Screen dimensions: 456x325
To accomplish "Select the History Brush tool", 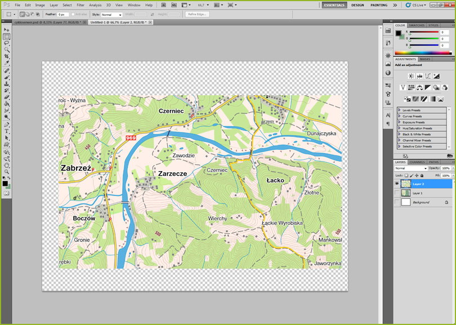I will [6, 91].
